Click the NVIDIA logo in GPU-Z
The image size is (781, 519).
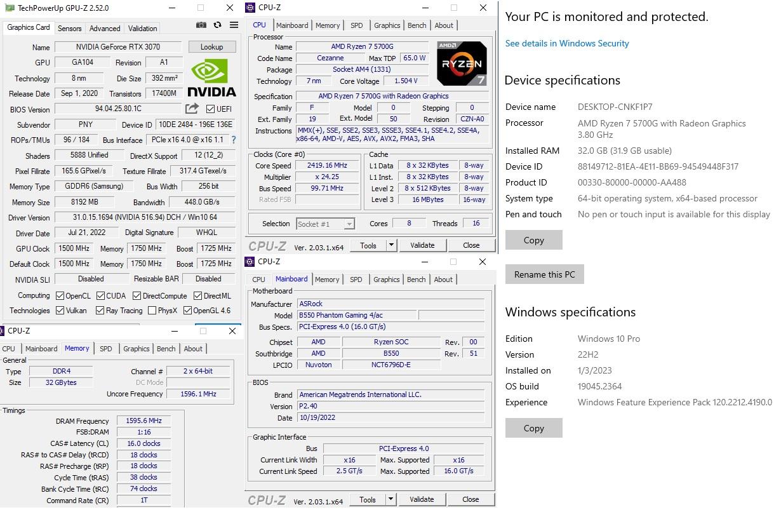pyautogui.click(x=212, y=78)
